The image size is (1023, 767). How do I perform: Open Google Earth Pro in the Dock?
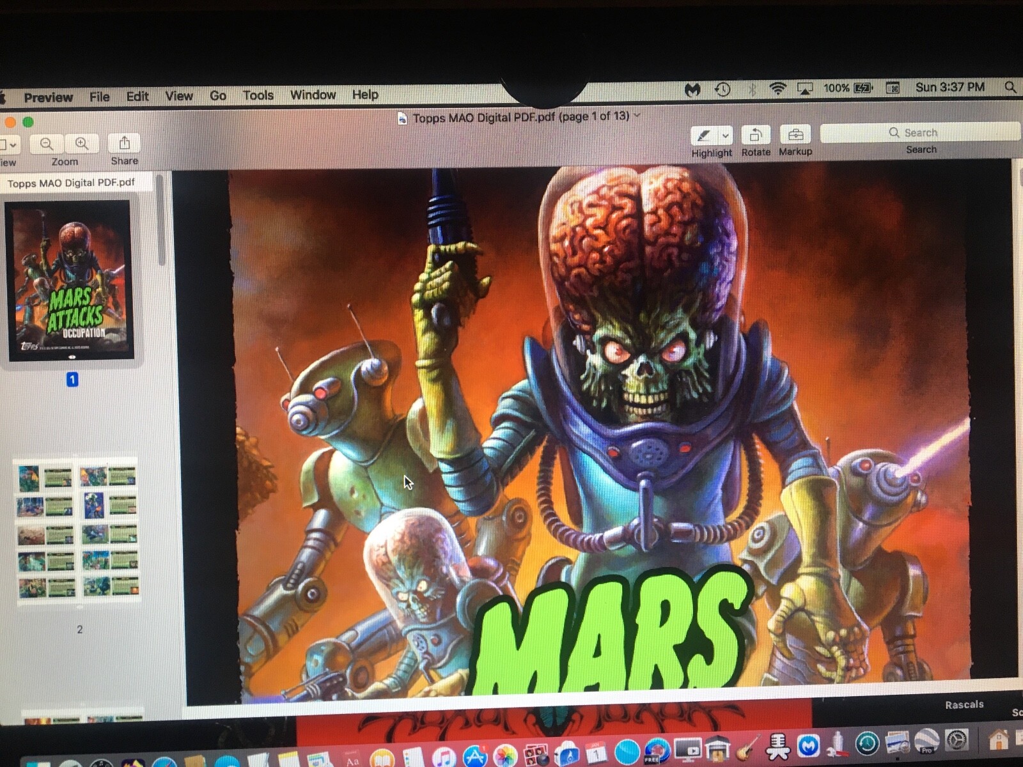(x=926, y=741)
